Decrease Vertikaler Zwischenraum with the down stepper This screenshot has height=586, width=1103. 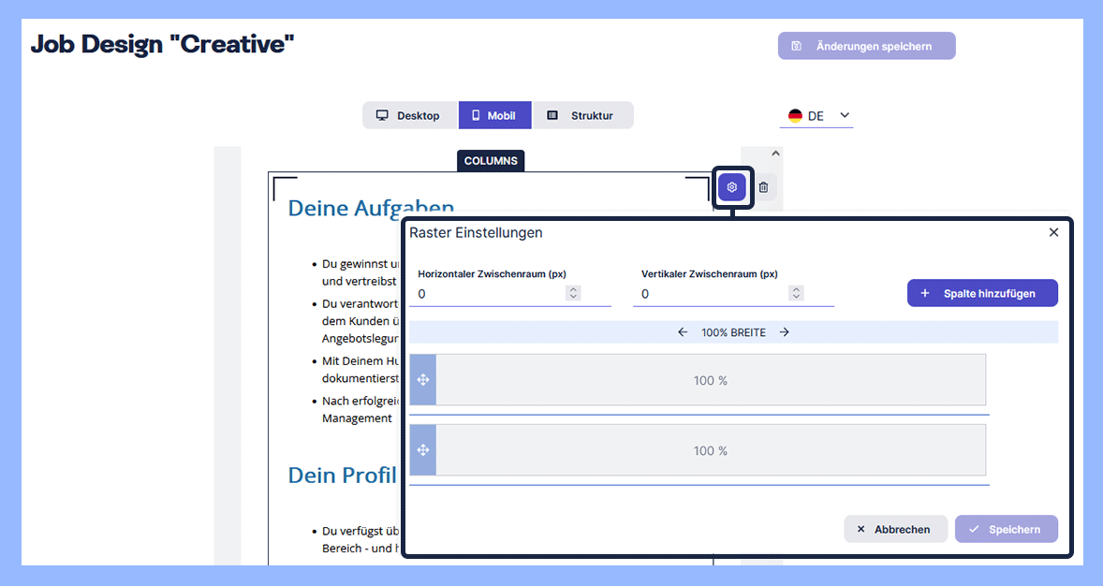[x=796, y=297]
